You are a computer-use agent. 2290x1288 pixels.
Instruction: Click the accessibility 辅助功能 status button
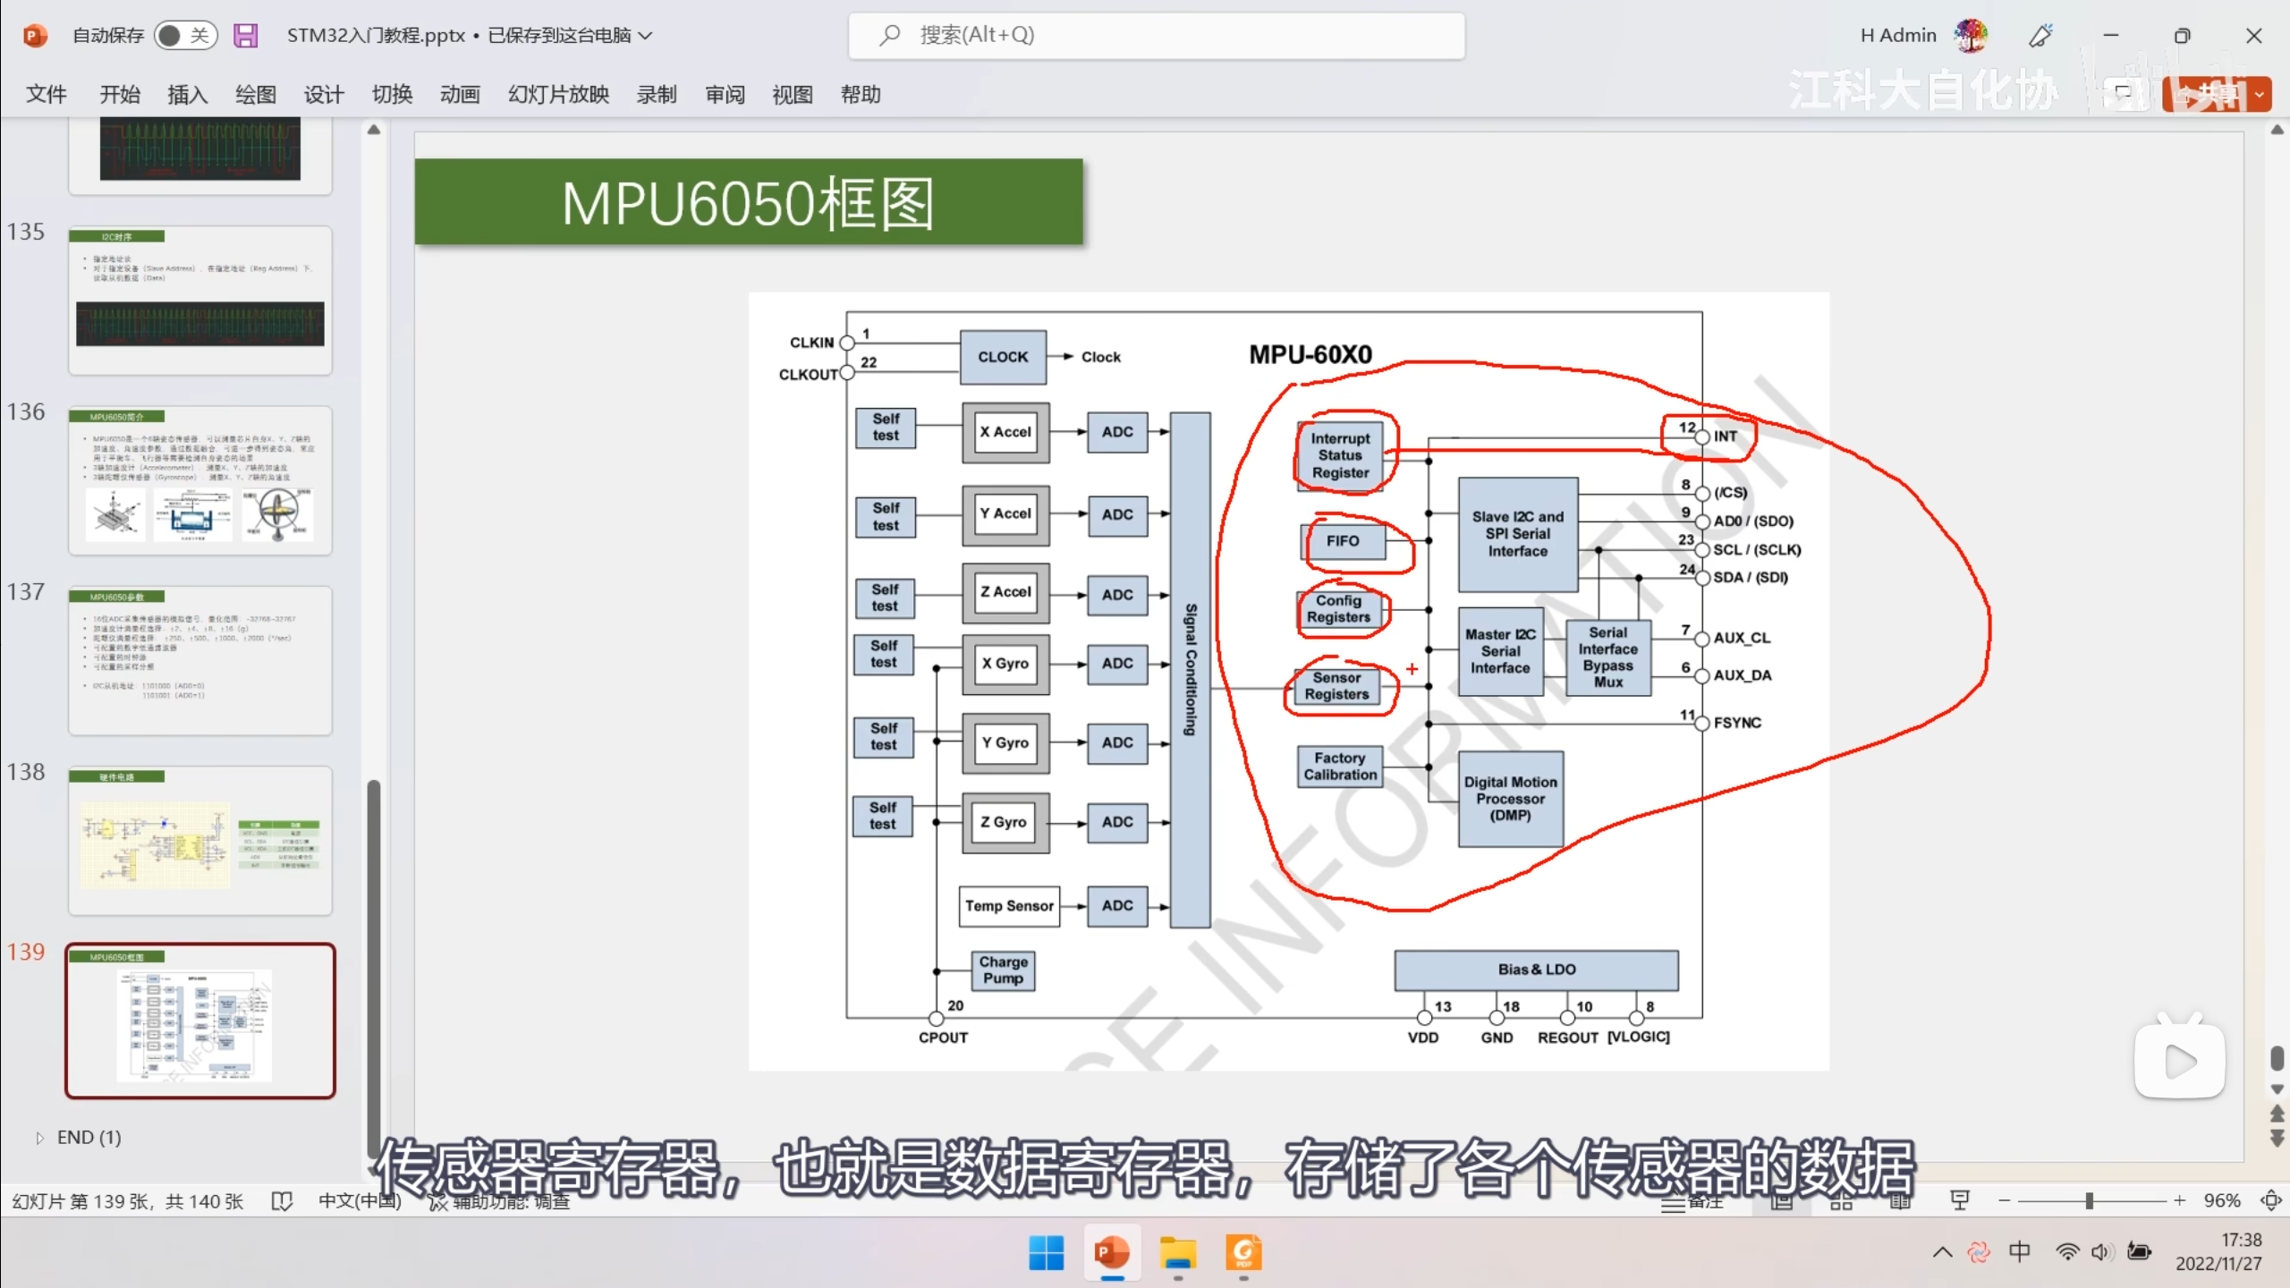pyautogui.click(x=499, y=1202)
